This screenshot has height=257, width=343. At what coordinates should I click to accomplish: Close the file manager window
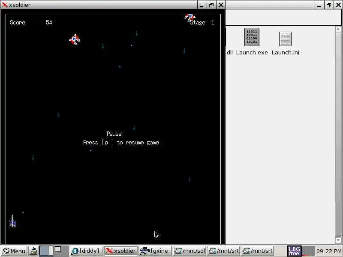tap(338, 5)
